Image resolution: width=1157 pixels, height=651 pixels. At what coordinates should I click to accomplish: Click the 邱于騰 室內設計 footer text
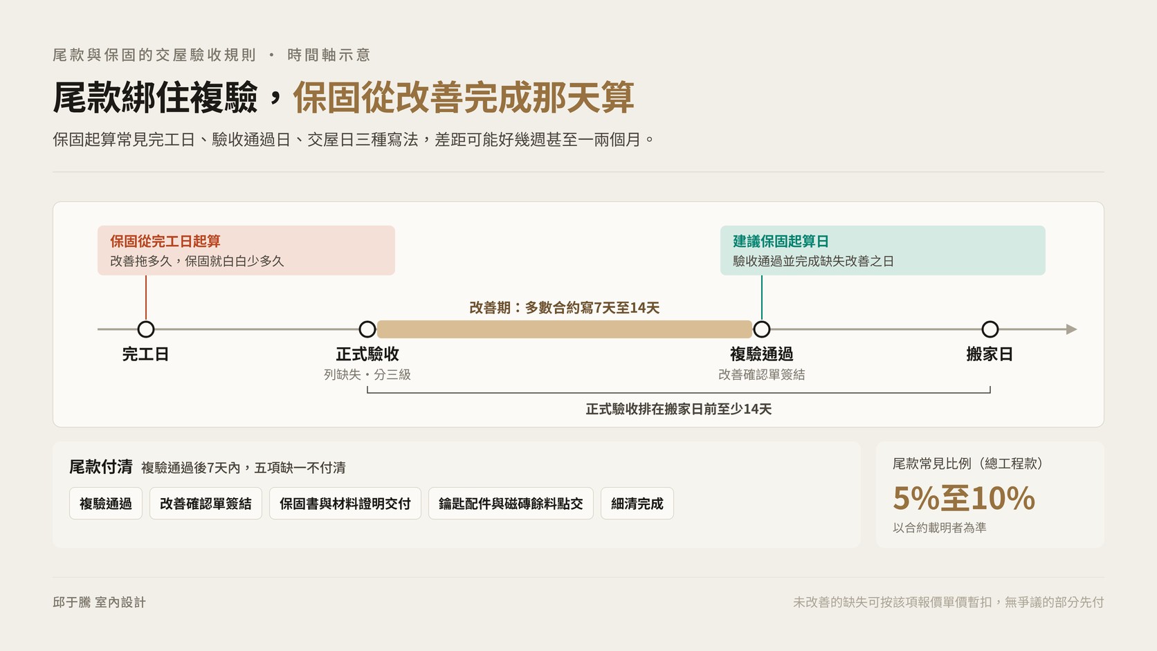[x=100, y=602]
